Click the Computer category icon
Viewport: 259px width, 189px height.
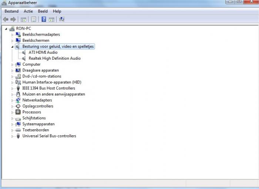click(x=18, y=64)
